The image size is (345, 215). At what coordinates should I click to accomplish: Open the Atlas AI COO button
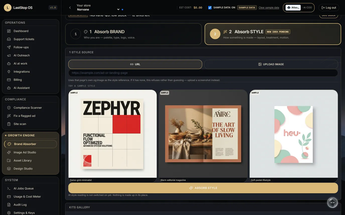tap(299, 8)
